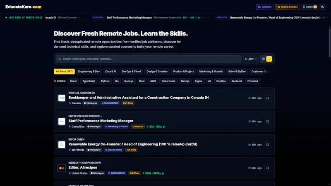
Task: Select the Figma skill chip
Action: (x=199, y=81)
